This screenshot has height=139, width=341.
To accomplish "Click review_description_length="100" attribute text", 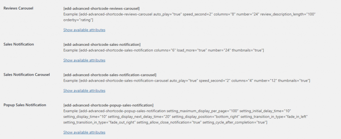I will tap(288, 14).
